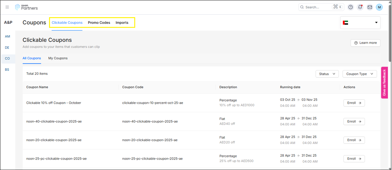Click the search input field
Screen dimensions: 392x170
(x=317, y=7)
